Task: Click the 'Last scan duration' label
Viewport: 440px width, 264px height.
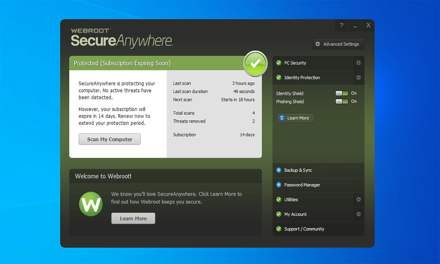Action: pyautogui.click(x=190, y=92)
